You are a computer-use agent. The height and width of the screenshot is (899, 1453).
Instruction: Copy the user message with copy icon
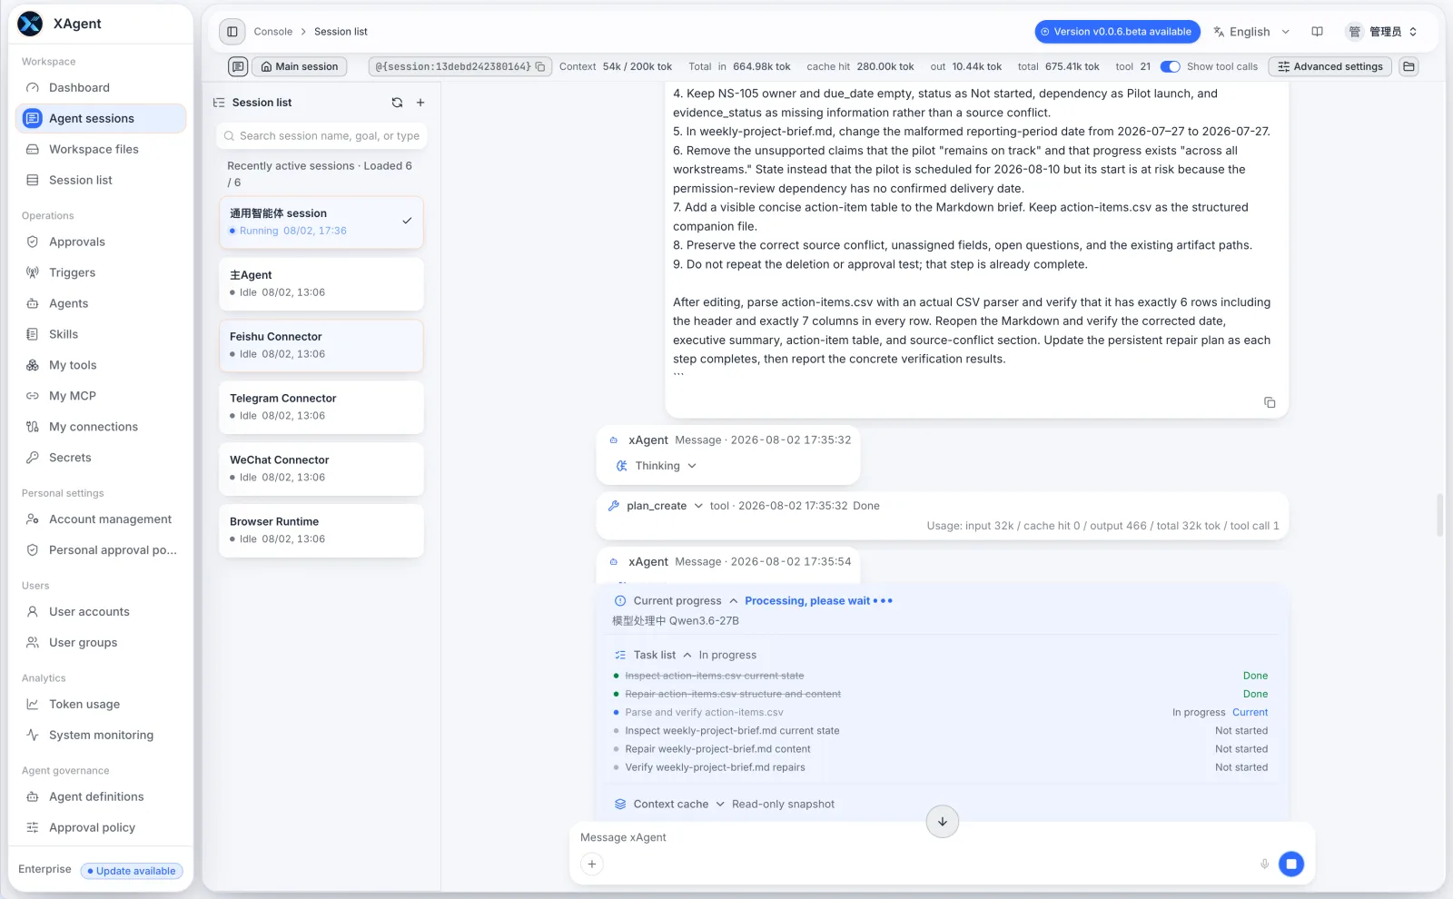[x=1270, y=402]
